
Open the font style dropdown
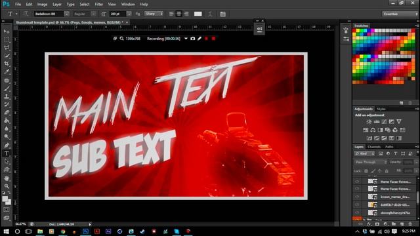click(x=93, y=14)
